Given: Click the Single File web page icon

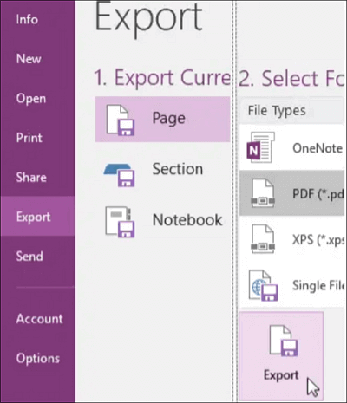Looking at the screenshot, I should point(263,285).
